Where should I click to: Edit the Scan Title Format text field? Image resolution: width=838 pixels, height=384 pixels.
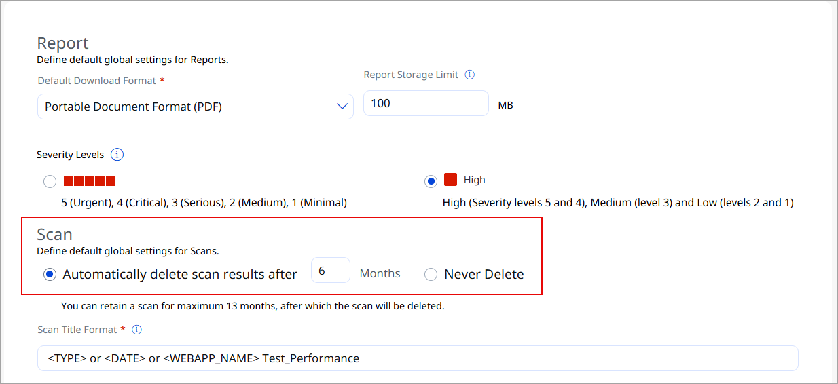click(418, 358)
